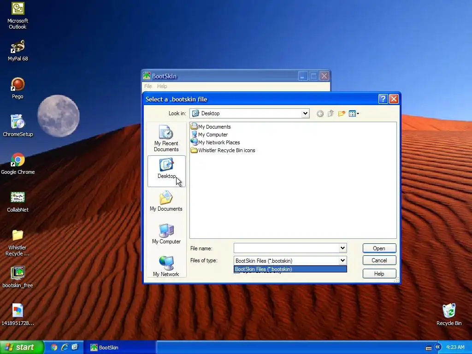Click the Cancel button
Screen dimensions: 472x354
379,260
